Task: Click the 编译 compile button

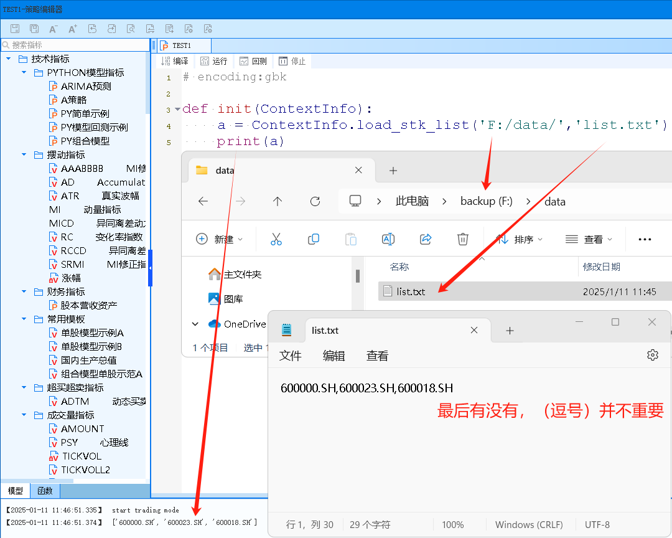Action: click(x=174, y=62)
